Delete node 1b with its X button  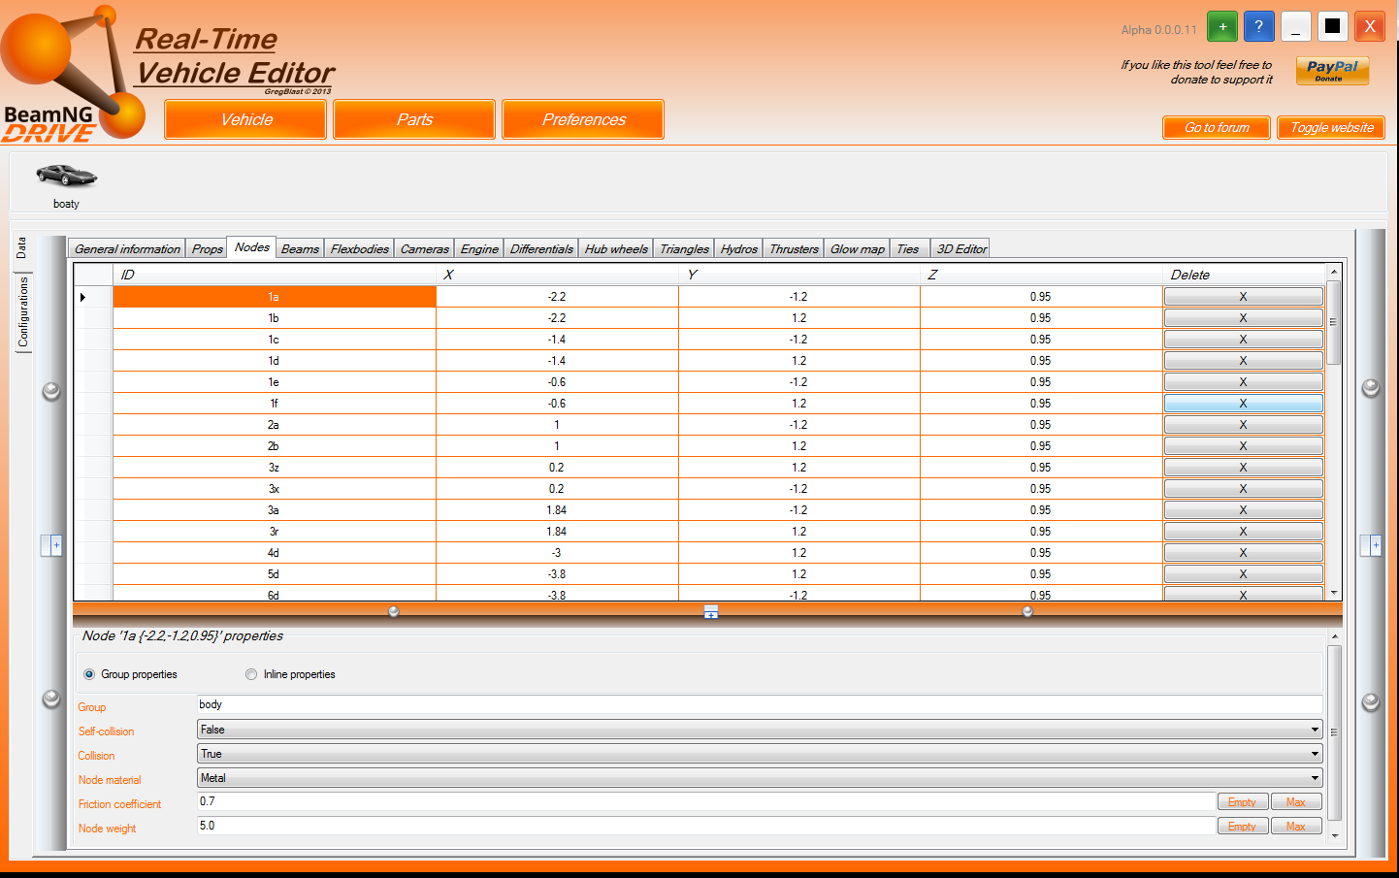(1243, 318)
